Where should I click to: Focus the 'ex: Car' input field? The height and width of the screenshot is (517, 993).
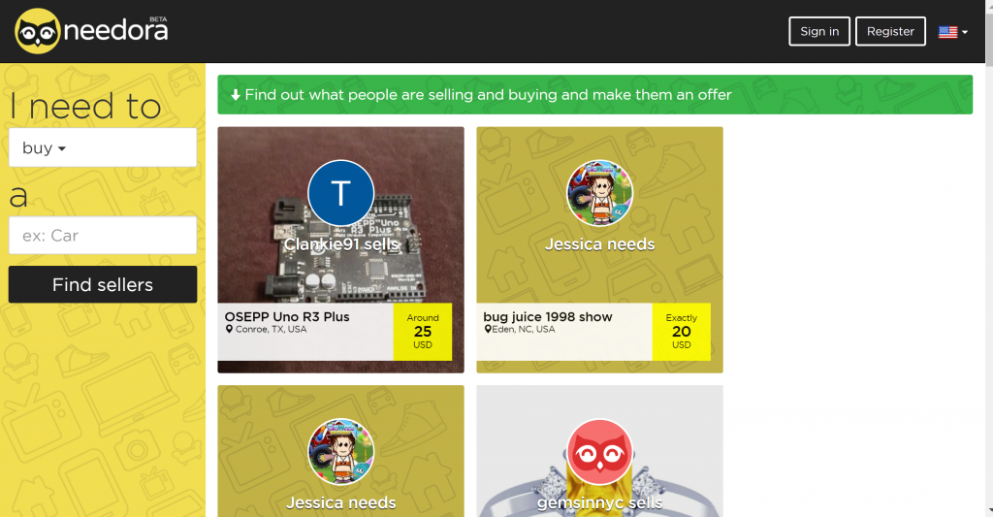(x=103, y=236)
